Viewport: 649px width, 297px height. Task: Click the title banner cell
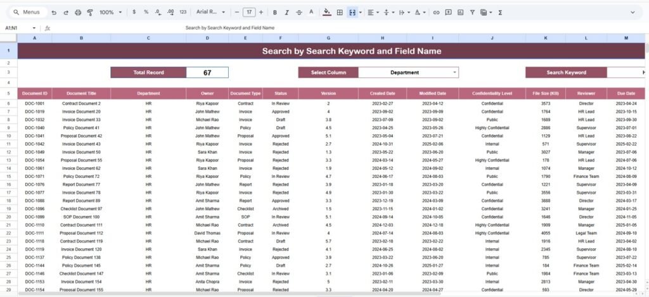(331, 51)
